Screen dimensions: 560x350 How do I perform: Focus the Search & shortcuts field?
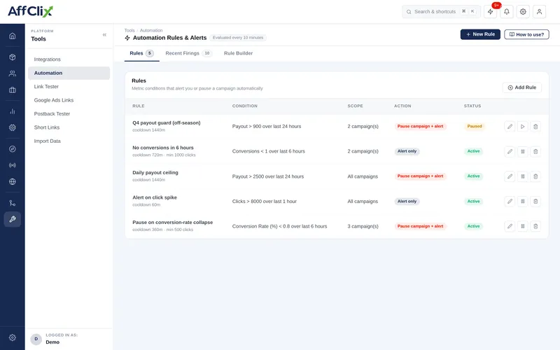[x=441, y=12]
